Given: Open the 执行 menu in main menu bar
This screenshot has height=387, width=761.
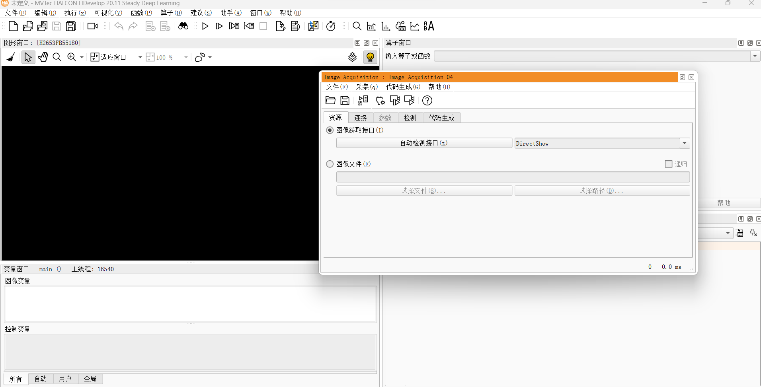Looking at the screenshot, I should pos(75,13).
